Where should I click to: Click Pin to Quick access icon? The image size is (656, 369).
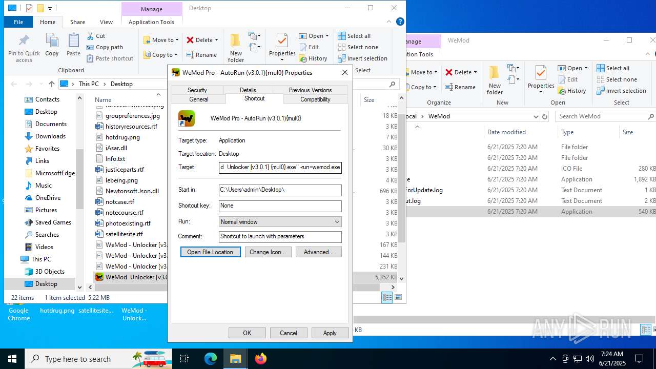pyautogui.click(x=24, y=48)
